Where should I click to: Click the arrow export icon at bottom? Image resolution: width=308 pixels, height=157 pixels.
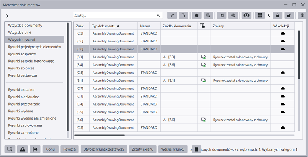(35, 149)
